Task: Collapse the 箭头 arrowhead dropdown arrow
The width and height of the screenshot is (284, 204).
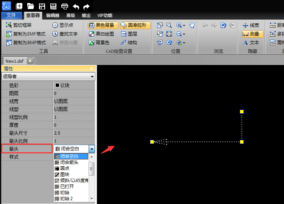Action: point(92,149)
